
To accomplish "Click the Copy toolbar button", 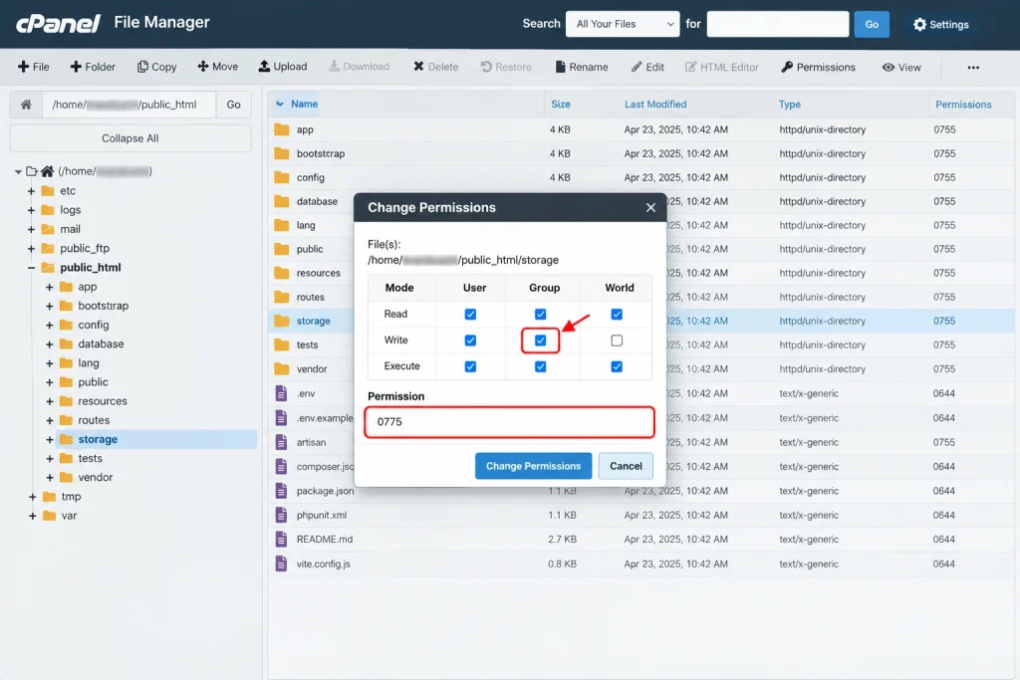I will pyautogui.click(x=156, y=67).
